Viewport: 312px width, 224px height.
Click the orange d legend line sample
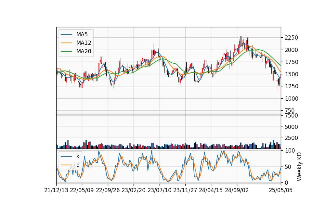(66, 165)
